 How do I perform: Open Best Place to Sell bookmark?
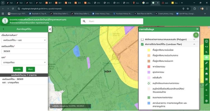click(144, 14)
